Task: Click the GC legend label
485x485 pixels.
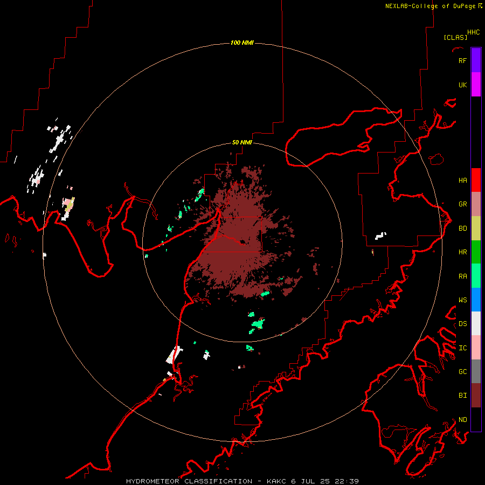Action: point(462,371)
